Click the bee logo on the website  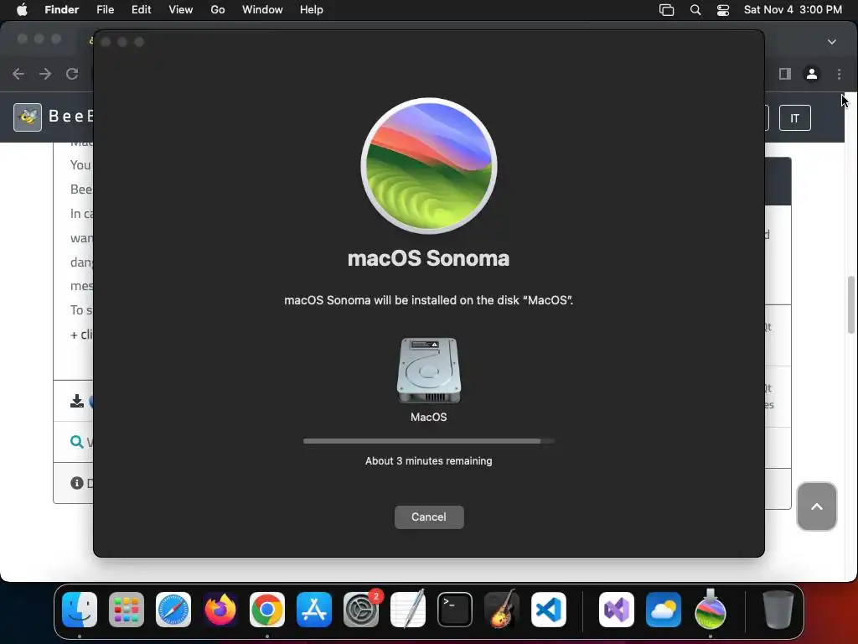[28, 117]
